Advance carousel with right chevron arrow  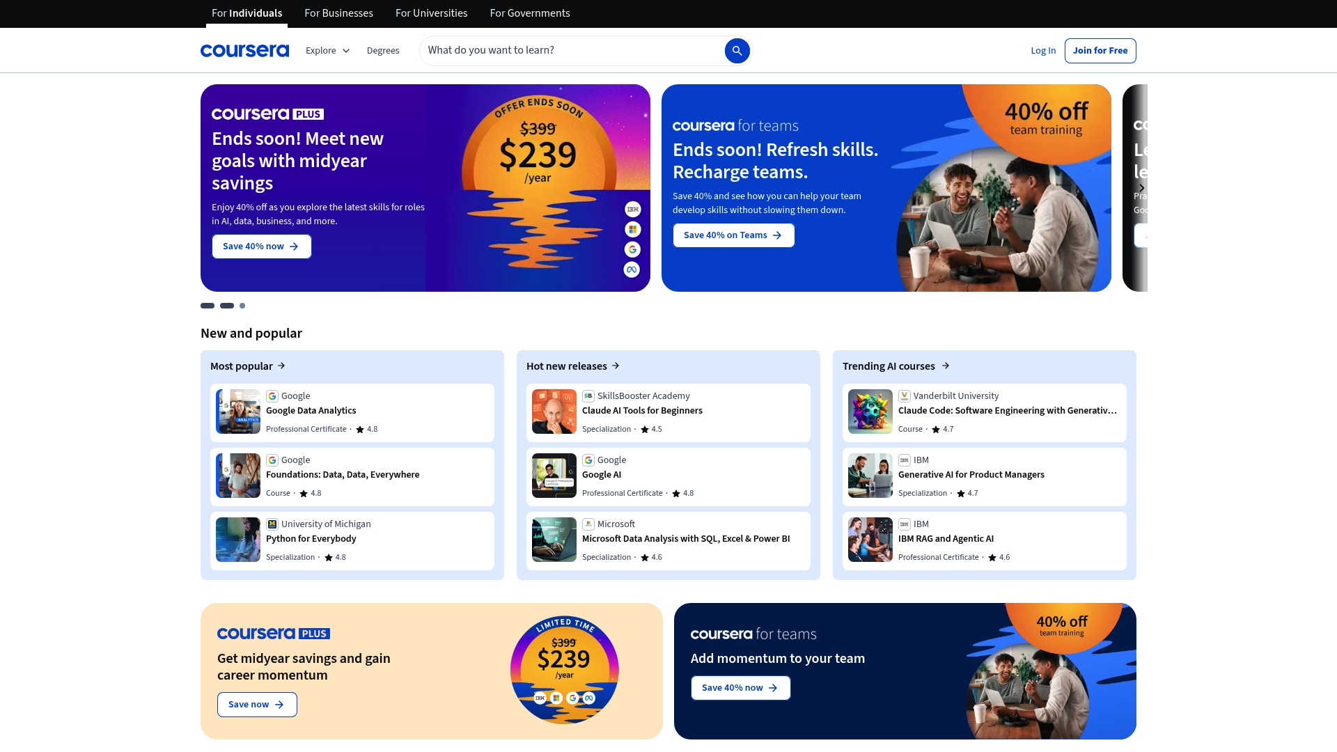click(1141, 188)
